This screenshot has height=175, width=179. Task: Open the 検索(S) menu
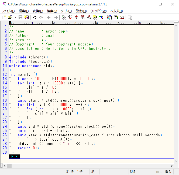pyautogui.click(x=52, y=11)
